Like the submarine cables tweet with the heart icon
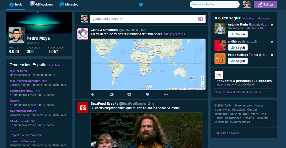 pos(148,94)
